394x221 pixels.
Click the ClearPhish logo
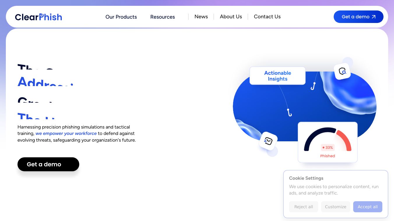[x=38, y=17]
